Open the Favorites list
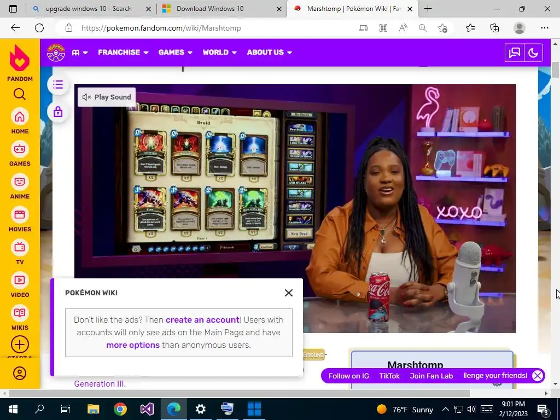Viewport: 560px width, 420px height. [470, 28]
